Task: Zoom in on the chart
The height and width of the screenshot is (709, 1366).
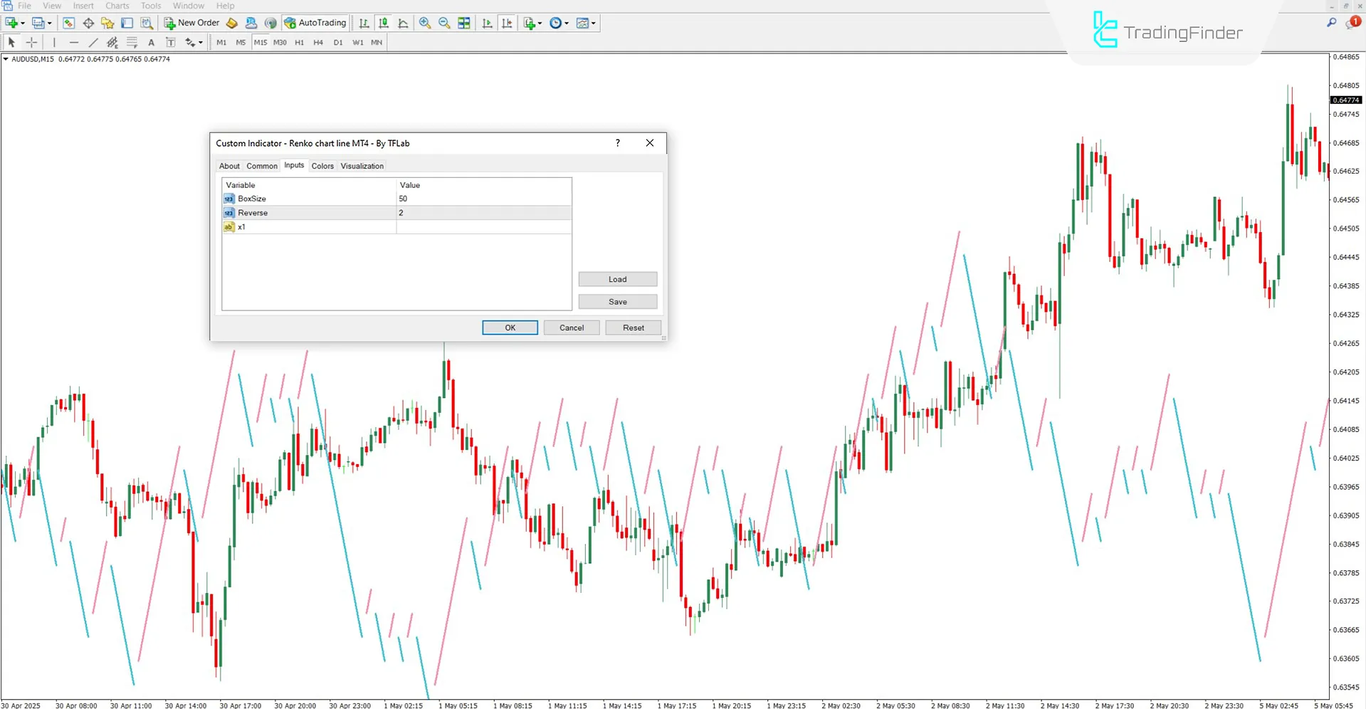Action: [x=425, y=23]
